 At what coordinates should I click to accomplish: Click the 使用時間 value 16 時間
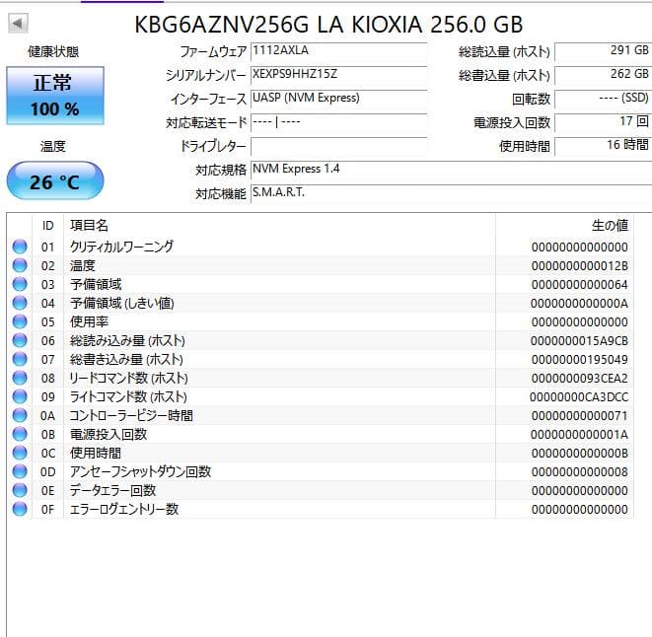click(x=603, y=146)
